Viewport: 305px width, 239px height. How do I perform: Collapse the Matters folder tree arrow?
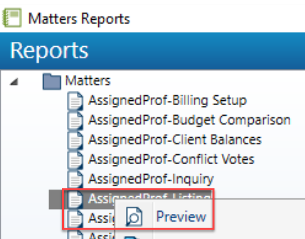[14, 82]
